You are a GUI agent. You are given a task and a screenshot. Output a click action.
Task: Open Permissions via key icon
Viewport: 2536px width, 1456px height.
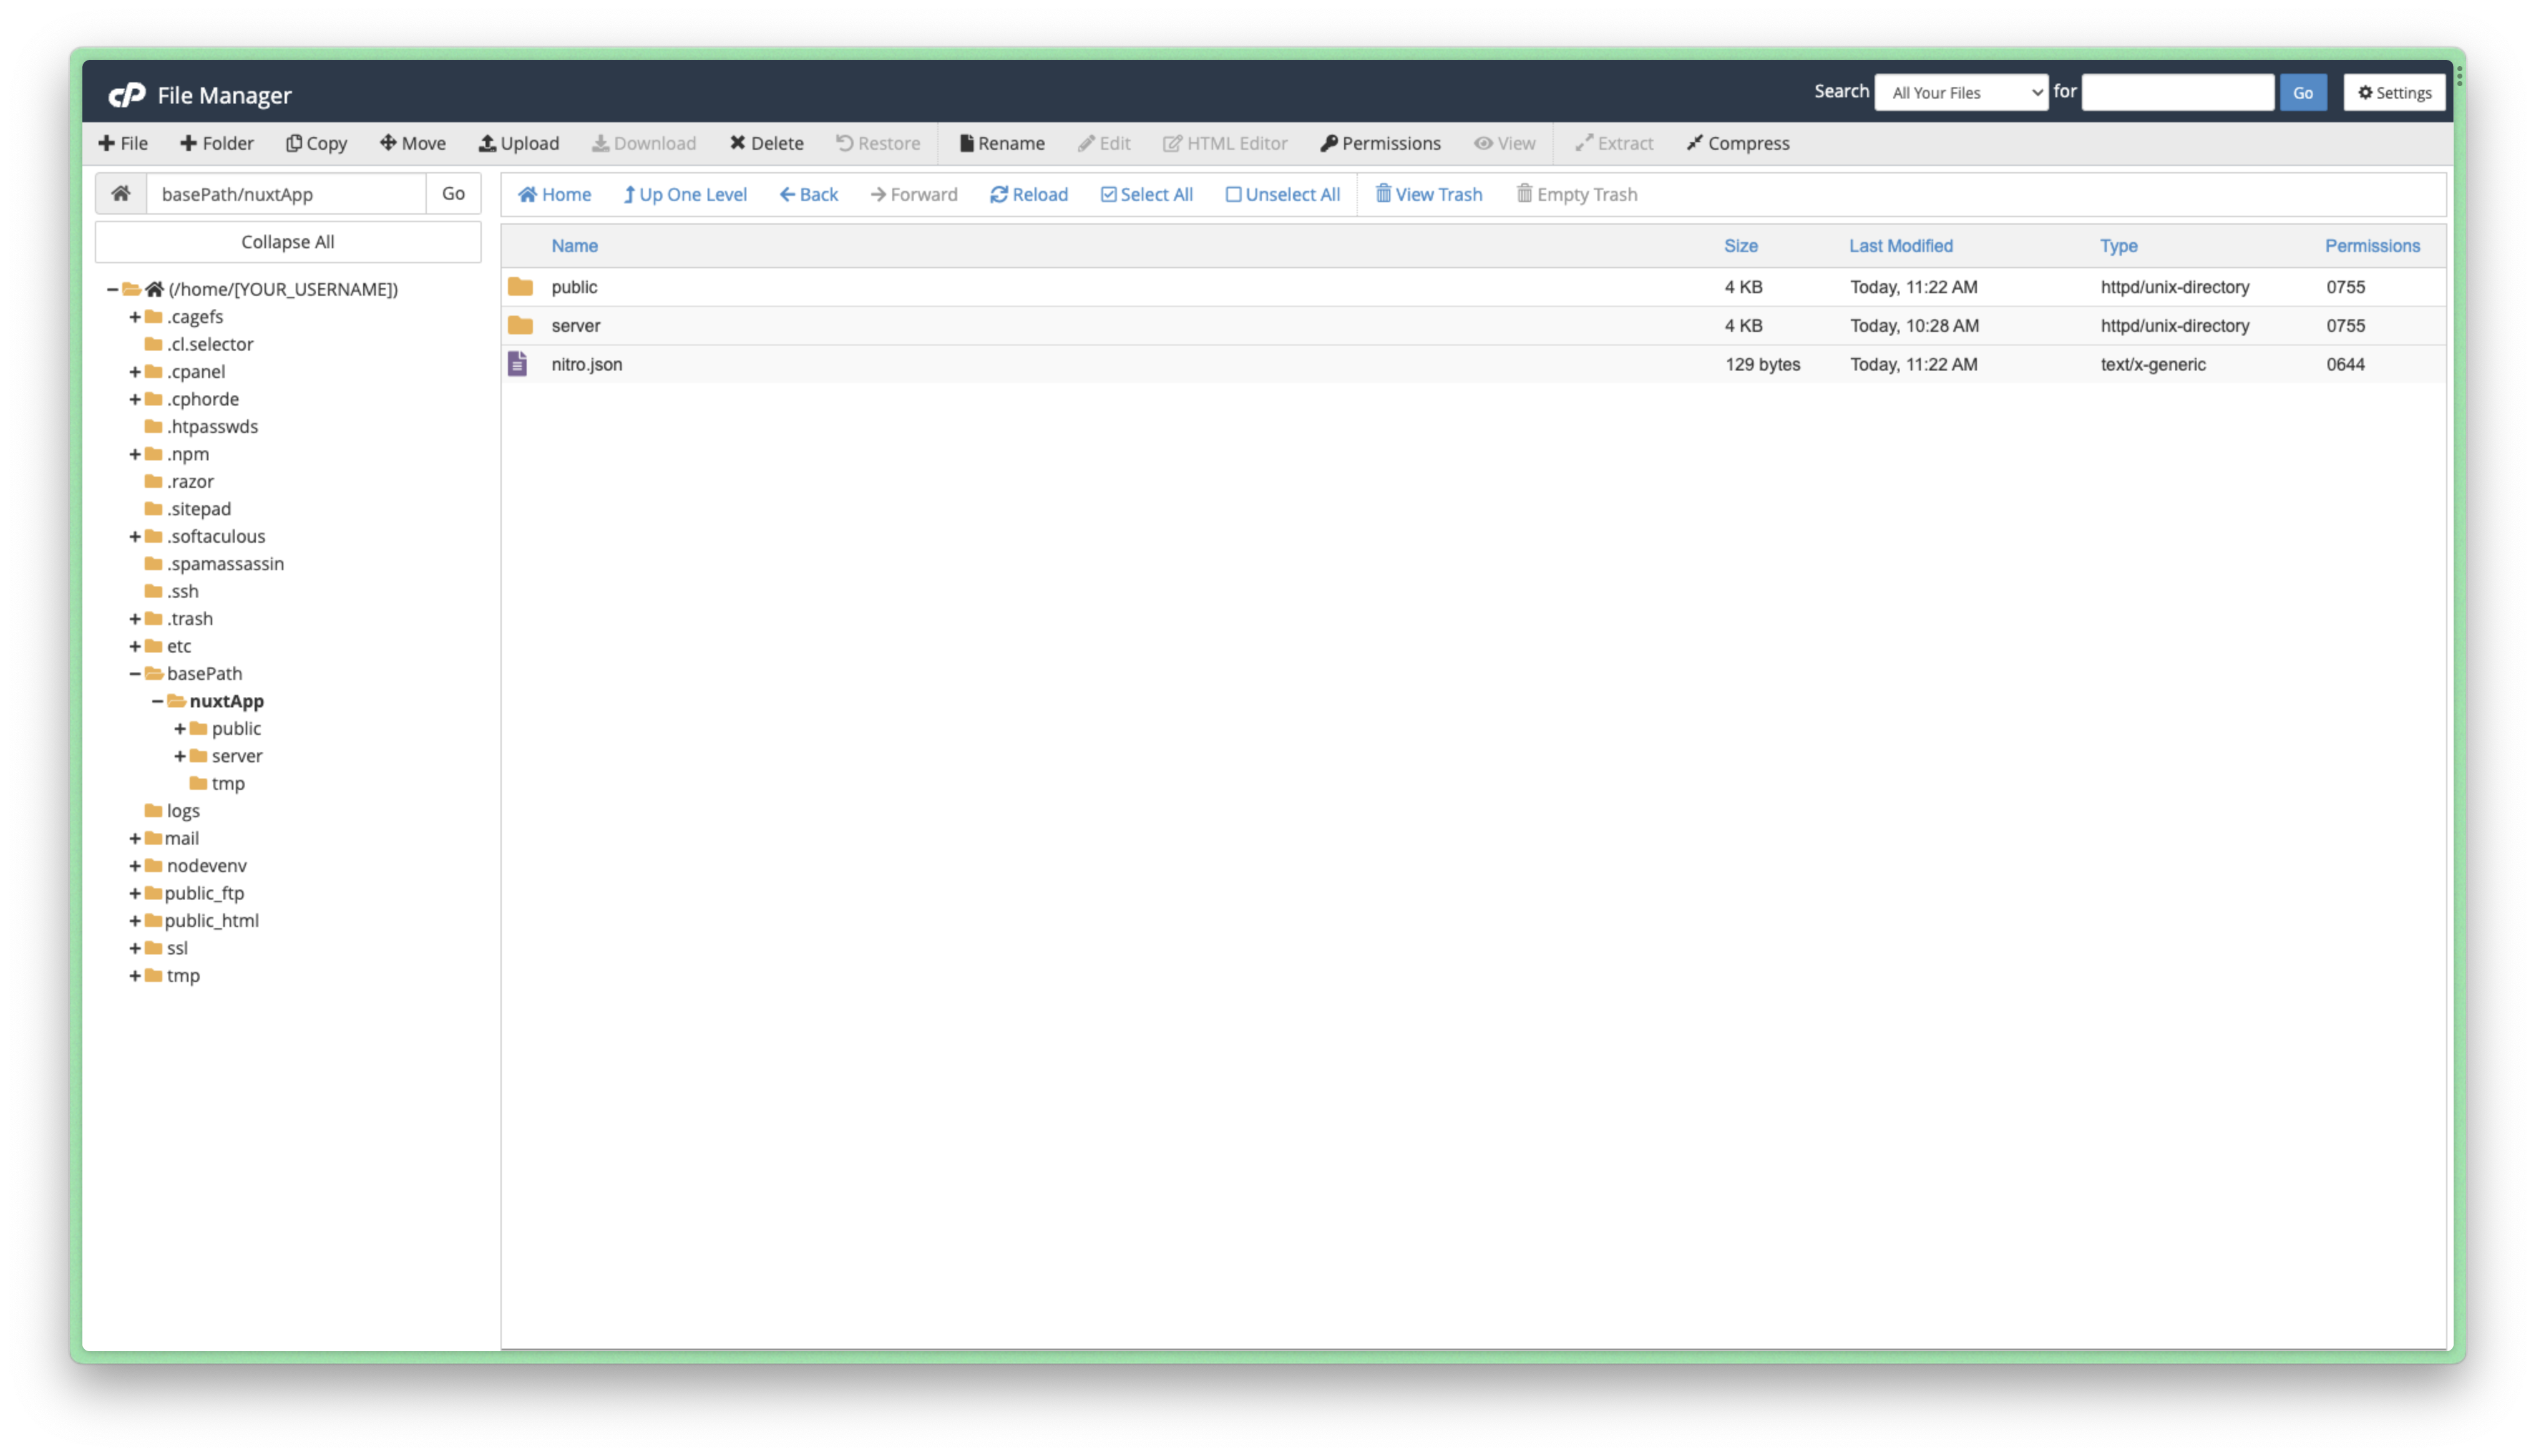tap(1328, 143)
